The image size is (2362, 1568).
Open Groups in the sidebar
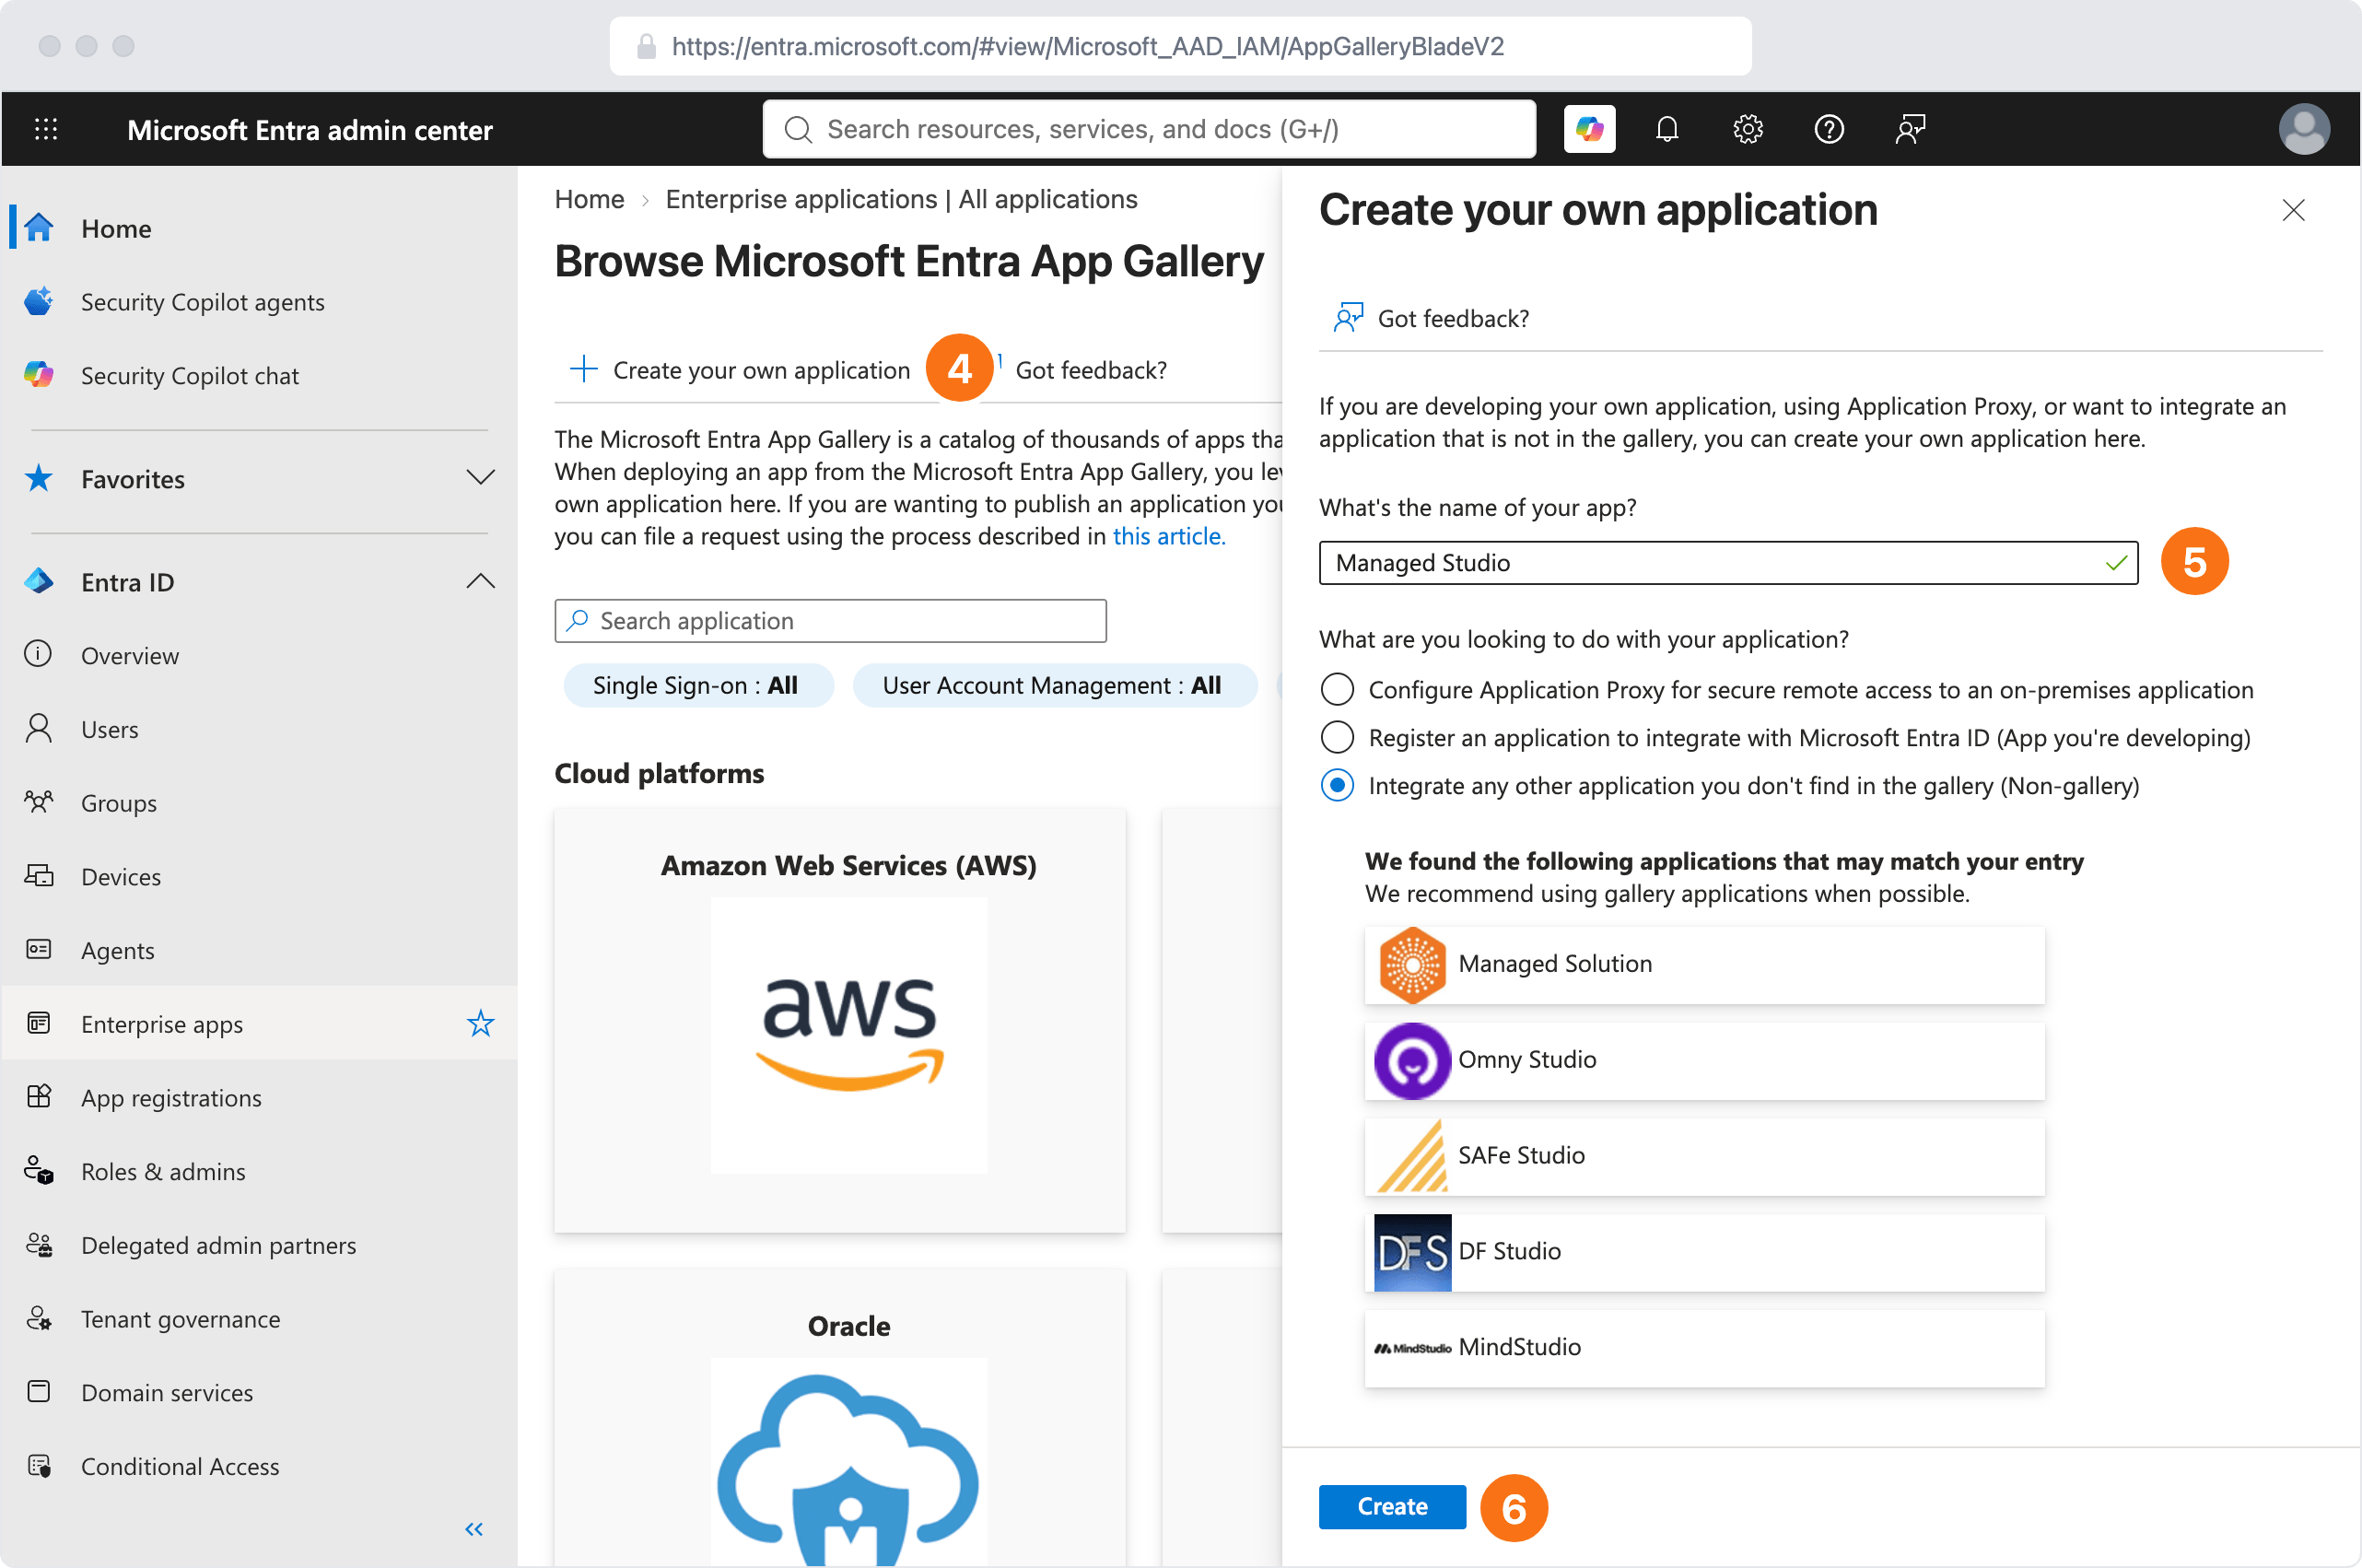pos(260,802)
